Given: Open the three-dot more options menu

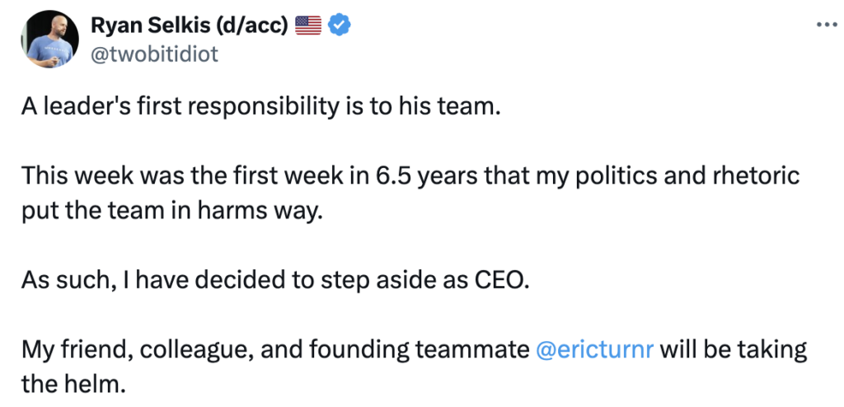Looking at the screenshot, I should (828, 25).
